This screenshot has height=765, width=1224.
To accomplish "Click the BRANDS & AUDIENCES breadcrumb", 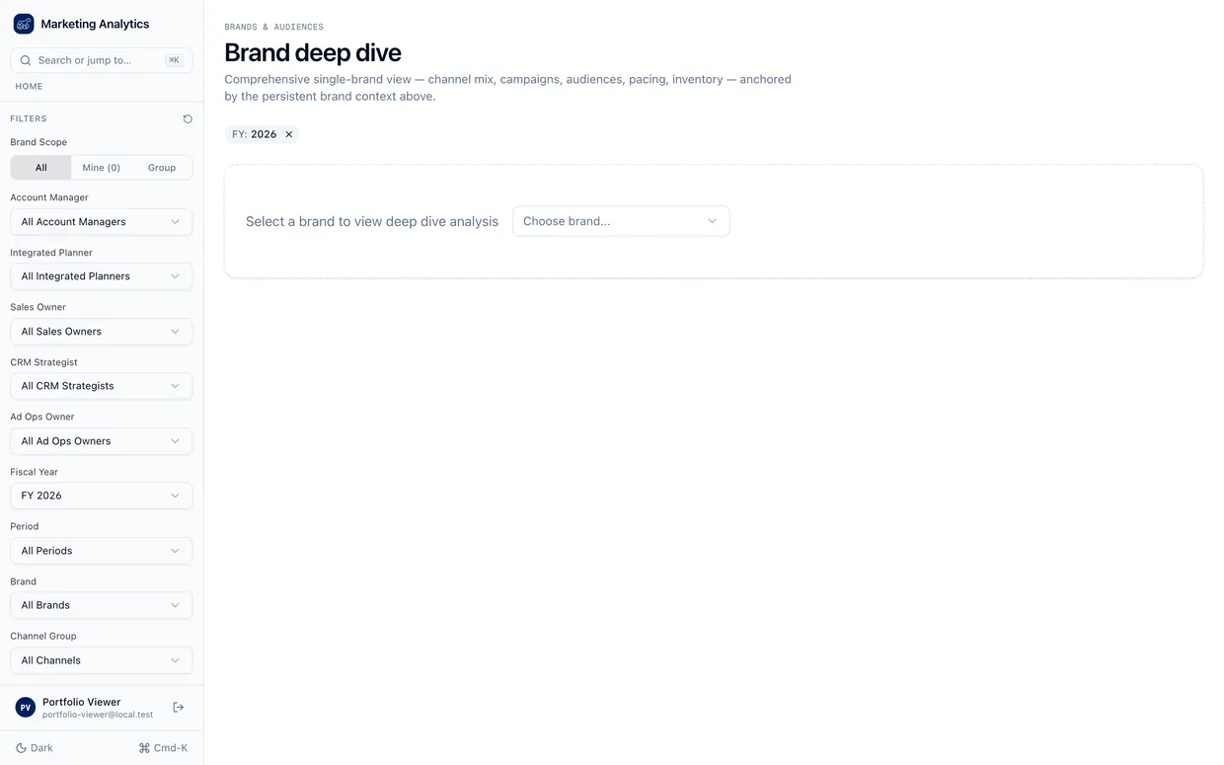I will 273,28.
